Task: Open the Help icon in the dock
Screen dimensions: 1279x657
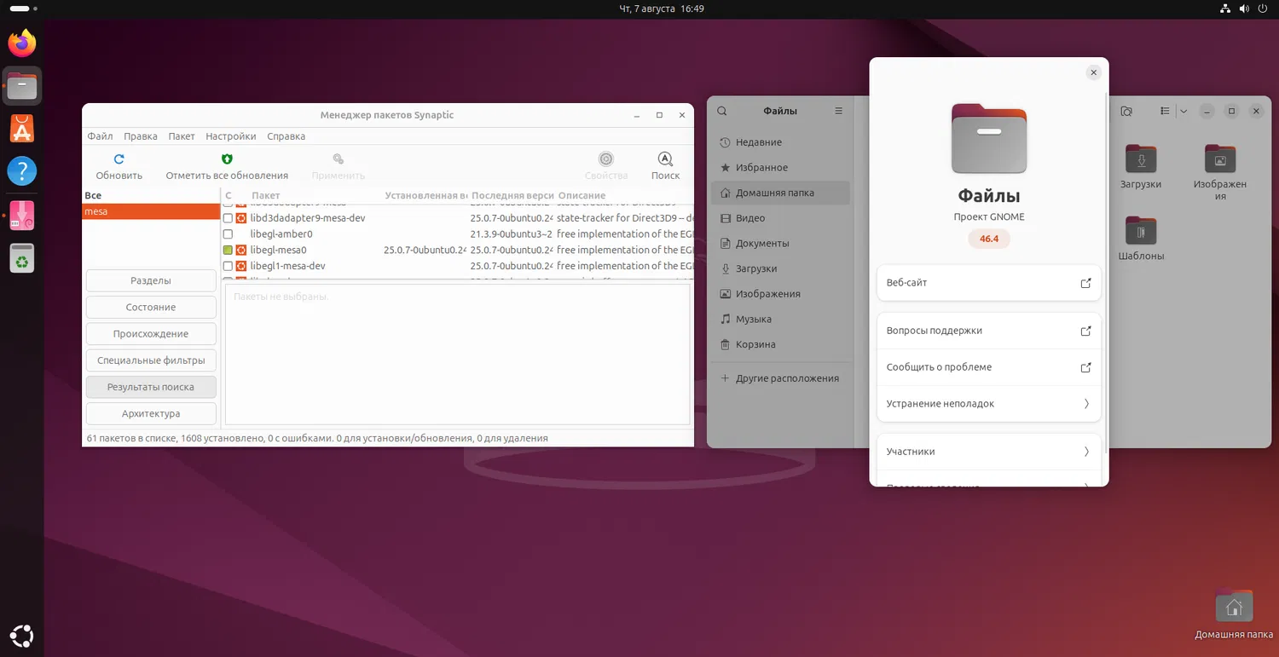Action: 22,171
